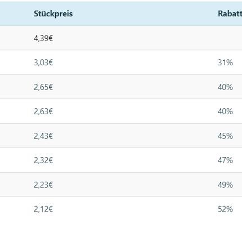Click the Stückpreis column header
The height and width of the screenshot is (242, 242).
tap(53, 14)
